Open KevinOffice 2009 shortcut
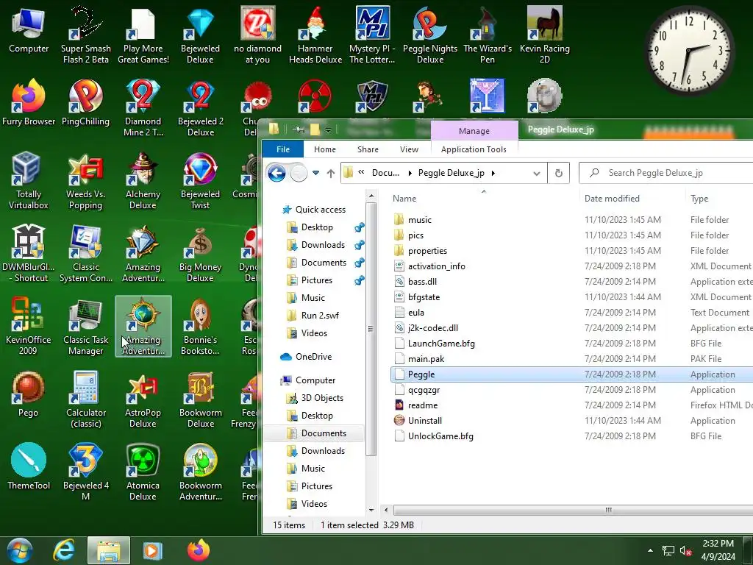The height and width of the screenshot is (565, 753). [29, 326]
